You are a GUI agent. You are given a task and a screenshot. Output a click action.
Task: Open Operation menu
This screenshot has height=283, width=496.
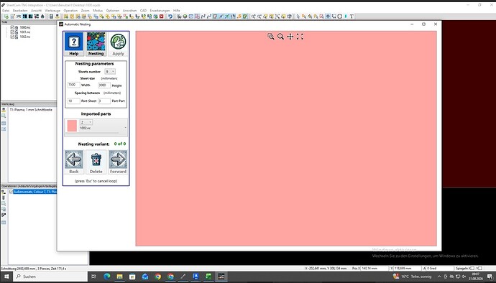click(x=70, y=11)
